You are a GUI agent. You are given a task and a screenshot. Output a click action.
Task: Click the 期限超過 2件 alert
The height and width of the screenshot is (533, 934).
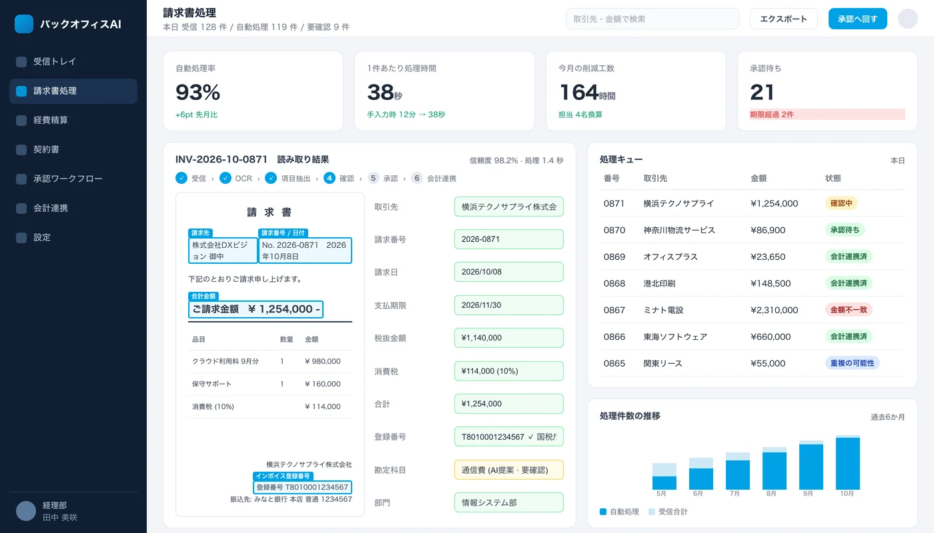pos(827,115)
